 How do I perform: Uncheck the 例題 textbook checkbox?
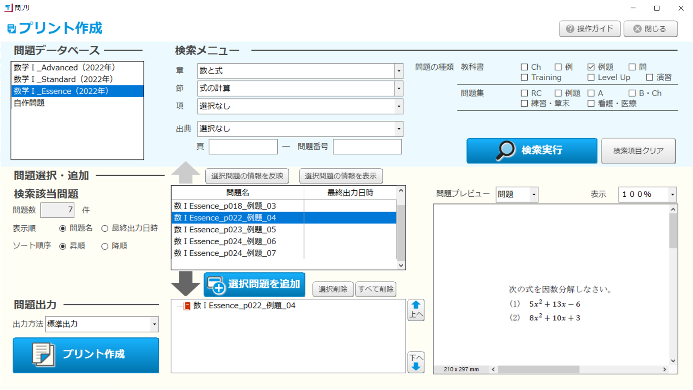(x=591, y=67)
